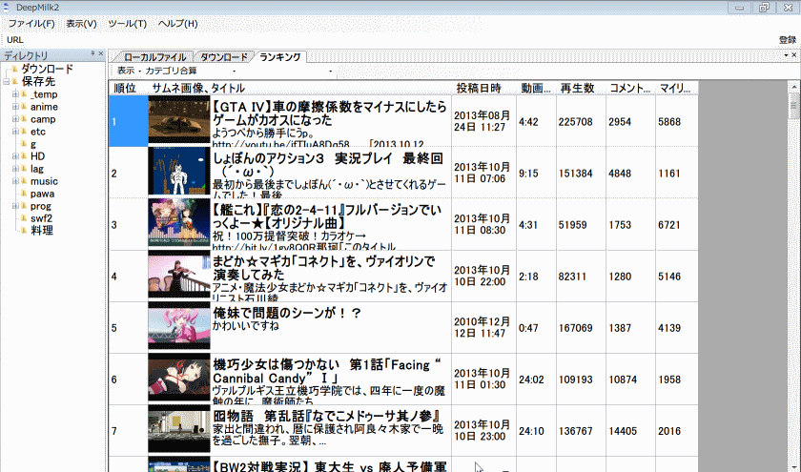Click the 囮物語 第乱話 thumbnail

[179, 429]
